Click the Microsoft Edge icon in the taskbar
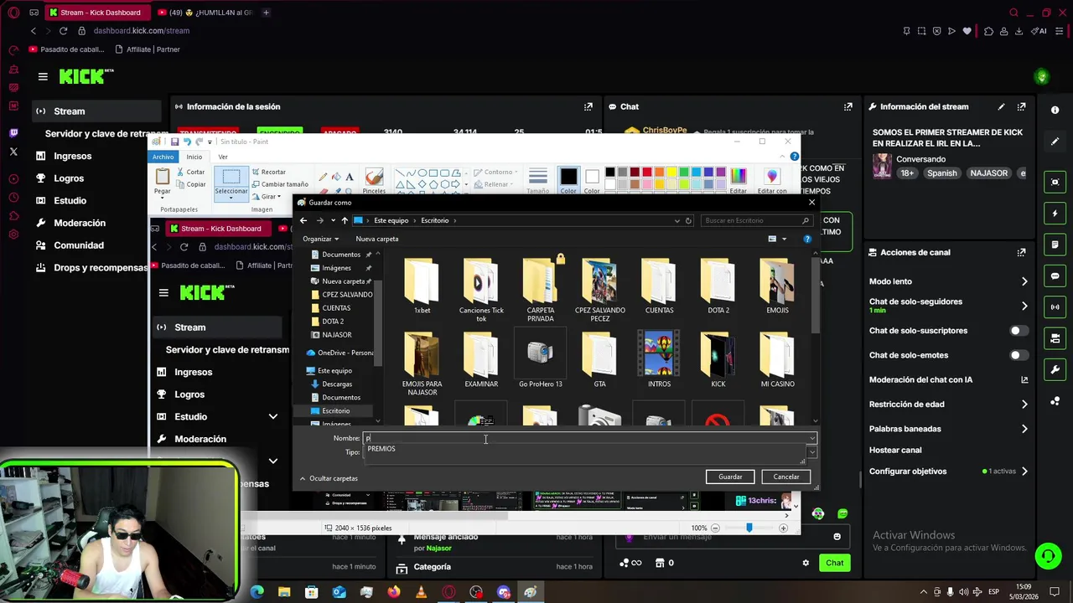 (x=257, y=592)
